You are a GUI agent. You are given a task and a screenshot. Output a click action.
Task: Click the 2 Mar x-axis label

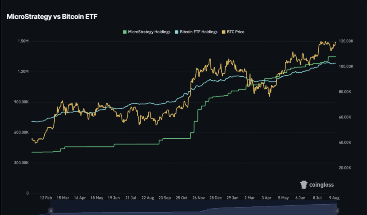[x=249, y=198]
